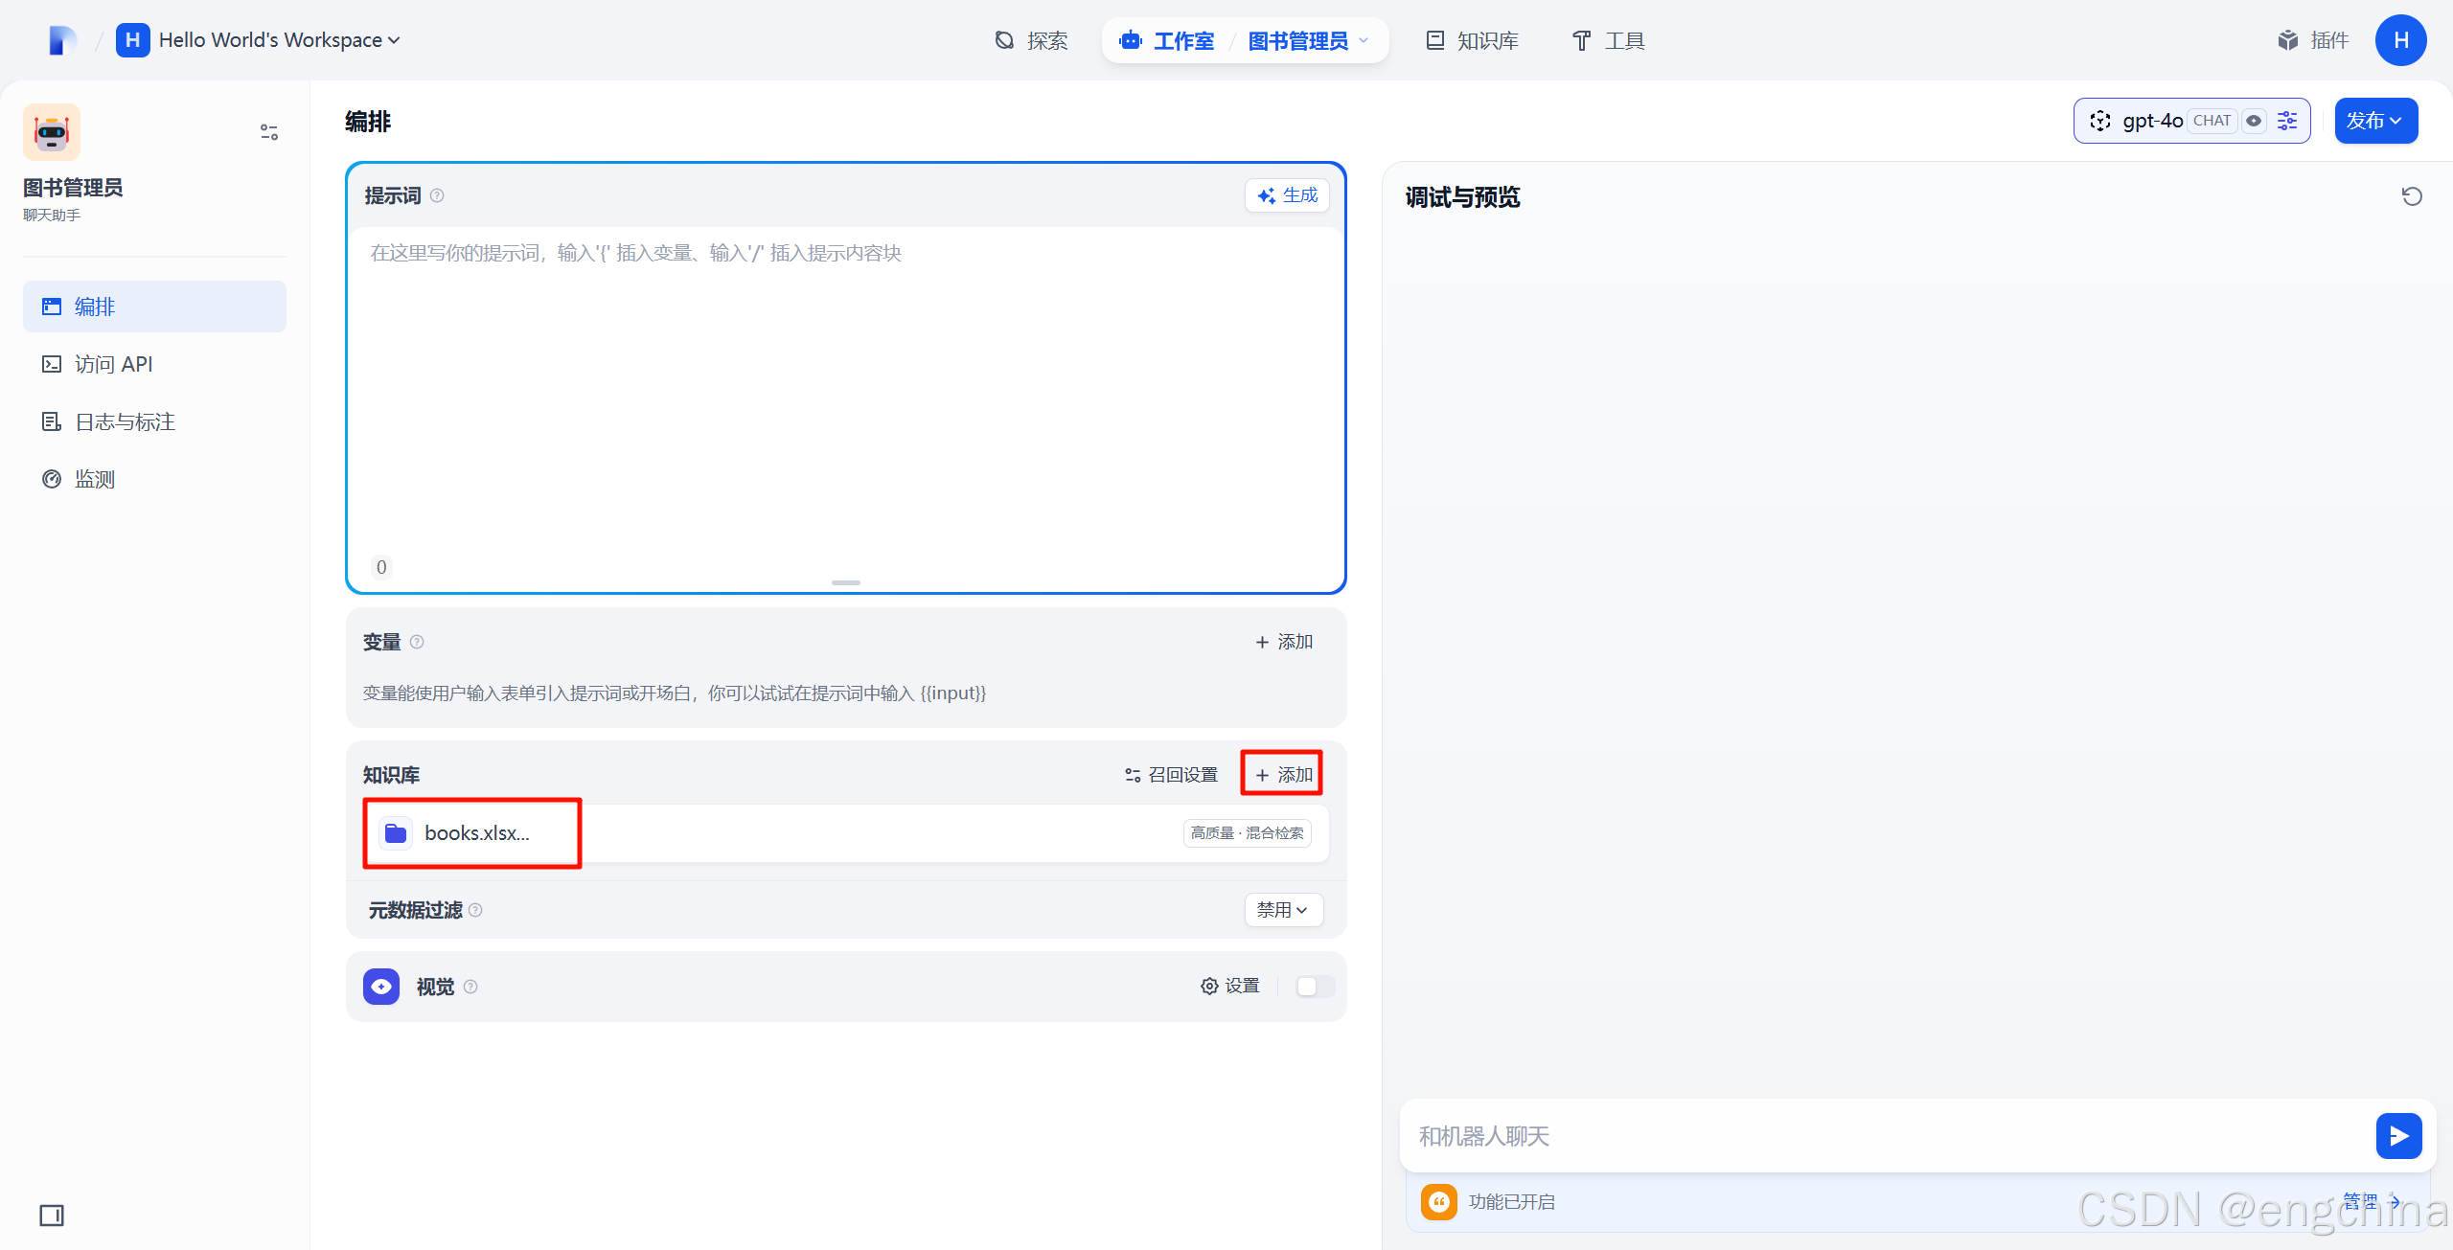The image size is (2453, 1250).
Task: Click the 生成 prompt generate button
Action: 1287,195
